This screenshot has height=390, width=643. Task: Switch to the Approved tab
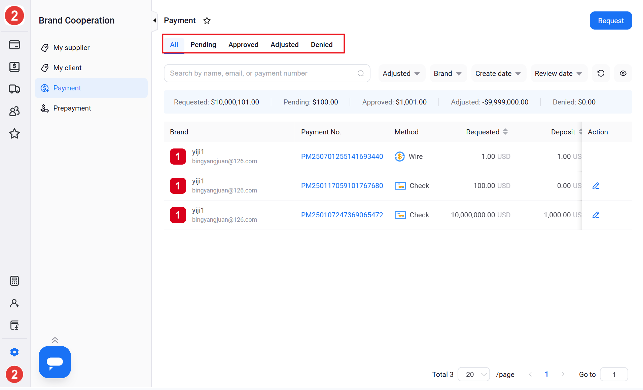tap(243, 44)
